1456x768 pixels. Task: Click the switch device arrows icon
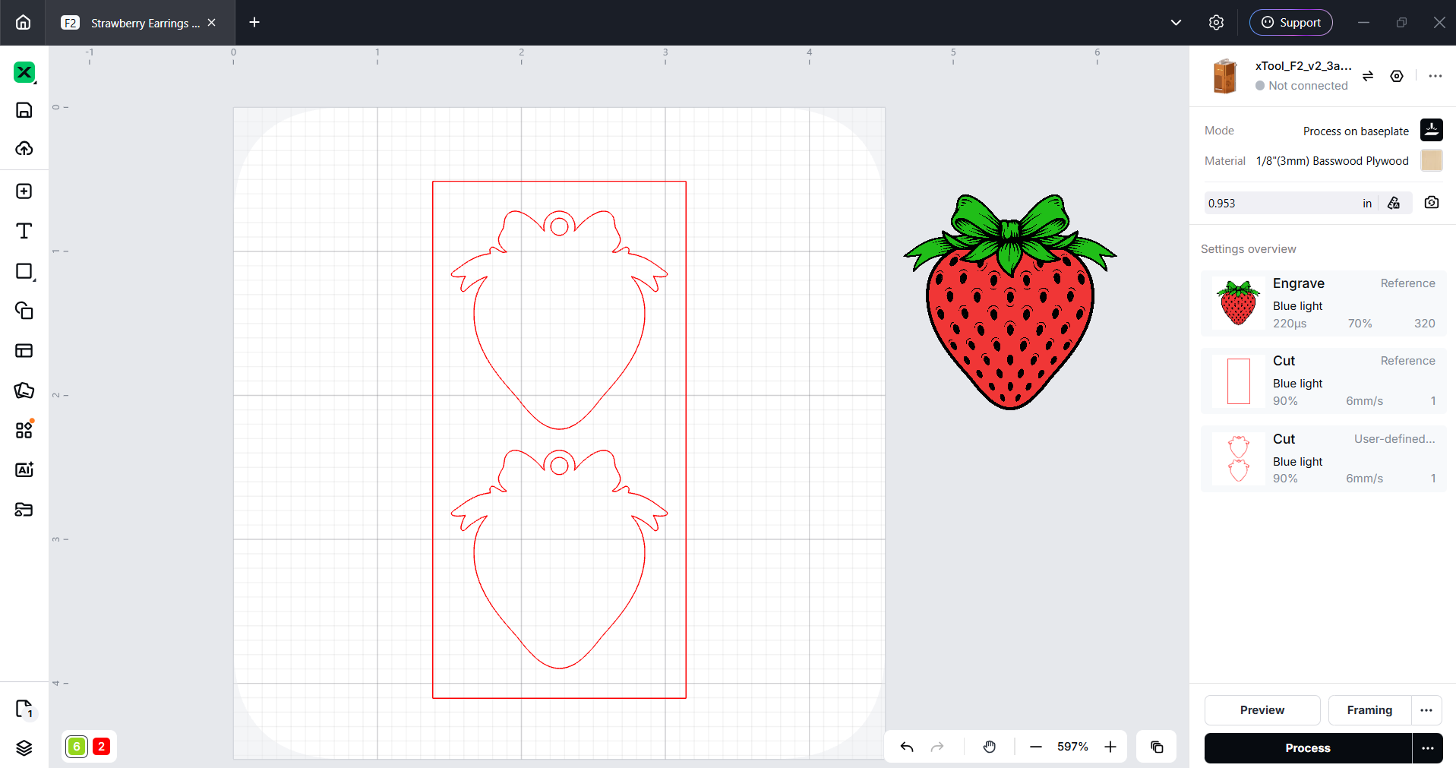coord(1368,76)
